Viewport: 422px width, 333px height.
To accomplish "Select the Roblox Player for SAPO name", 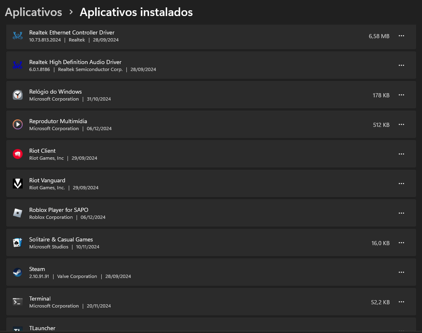I will click(59, 210).
